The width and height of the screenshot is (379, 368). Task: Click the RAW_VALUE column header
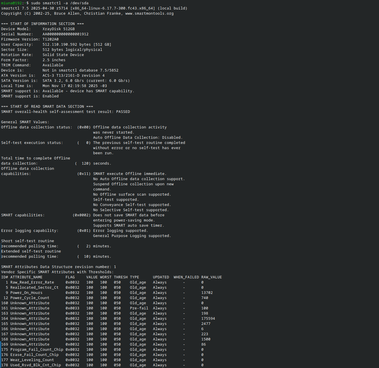[x=211, y=277]
